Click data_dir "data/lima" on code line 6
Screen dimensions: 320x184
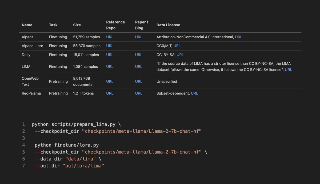click(x=68, y=159)
